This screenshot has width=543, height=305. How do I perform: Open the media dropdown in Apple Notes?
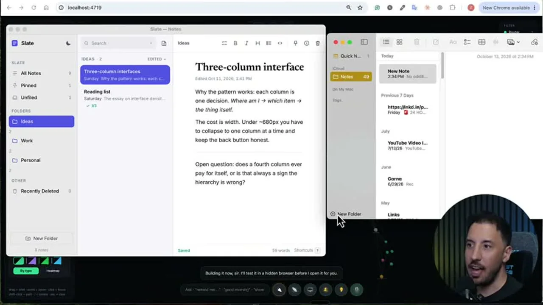pyautogui.click(x=513, y=42)
